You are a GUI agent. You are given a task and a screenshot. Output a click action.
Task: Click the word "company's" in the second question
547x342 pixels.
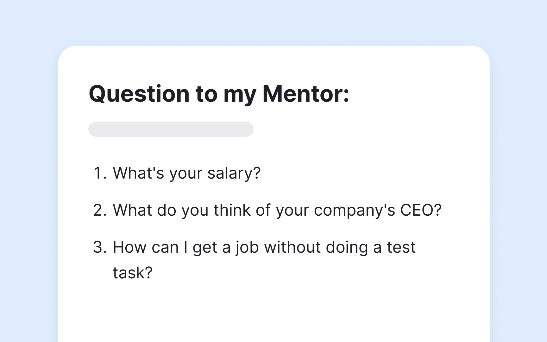[354, 210]
